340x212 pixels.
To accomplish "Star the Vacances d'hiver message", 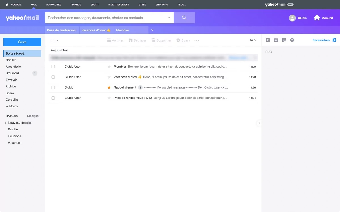I will pyautogui.click(x=109, y=77).
